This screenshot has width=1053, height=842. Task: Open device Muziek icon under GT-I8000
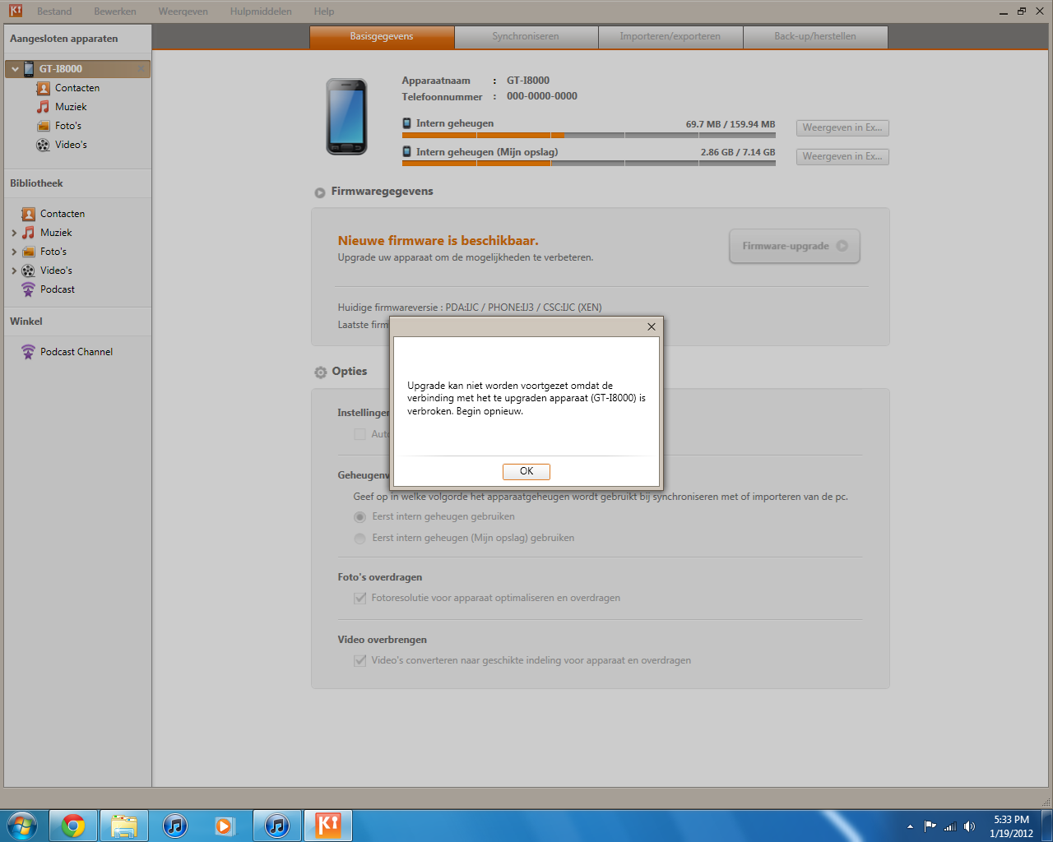pyautogui.click(x=43, y=107)
